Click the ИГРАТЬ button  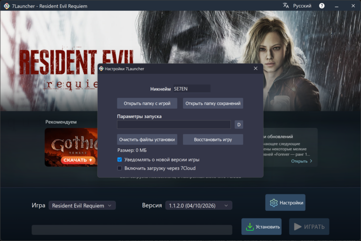309,227
